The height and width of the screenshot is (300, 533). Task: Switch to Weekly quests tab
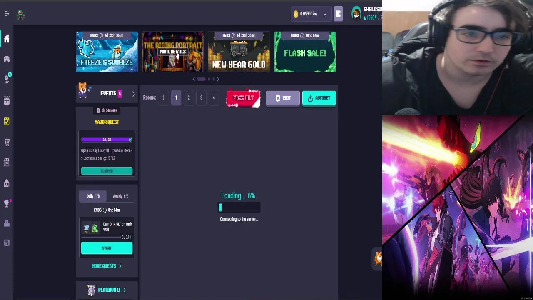click(x=120, y=196)
